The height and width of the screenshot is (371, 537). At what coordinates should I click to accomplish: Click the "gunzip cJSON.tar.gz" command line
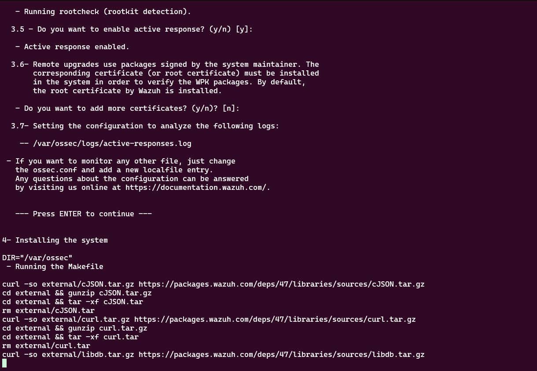[x=77, y=293]
